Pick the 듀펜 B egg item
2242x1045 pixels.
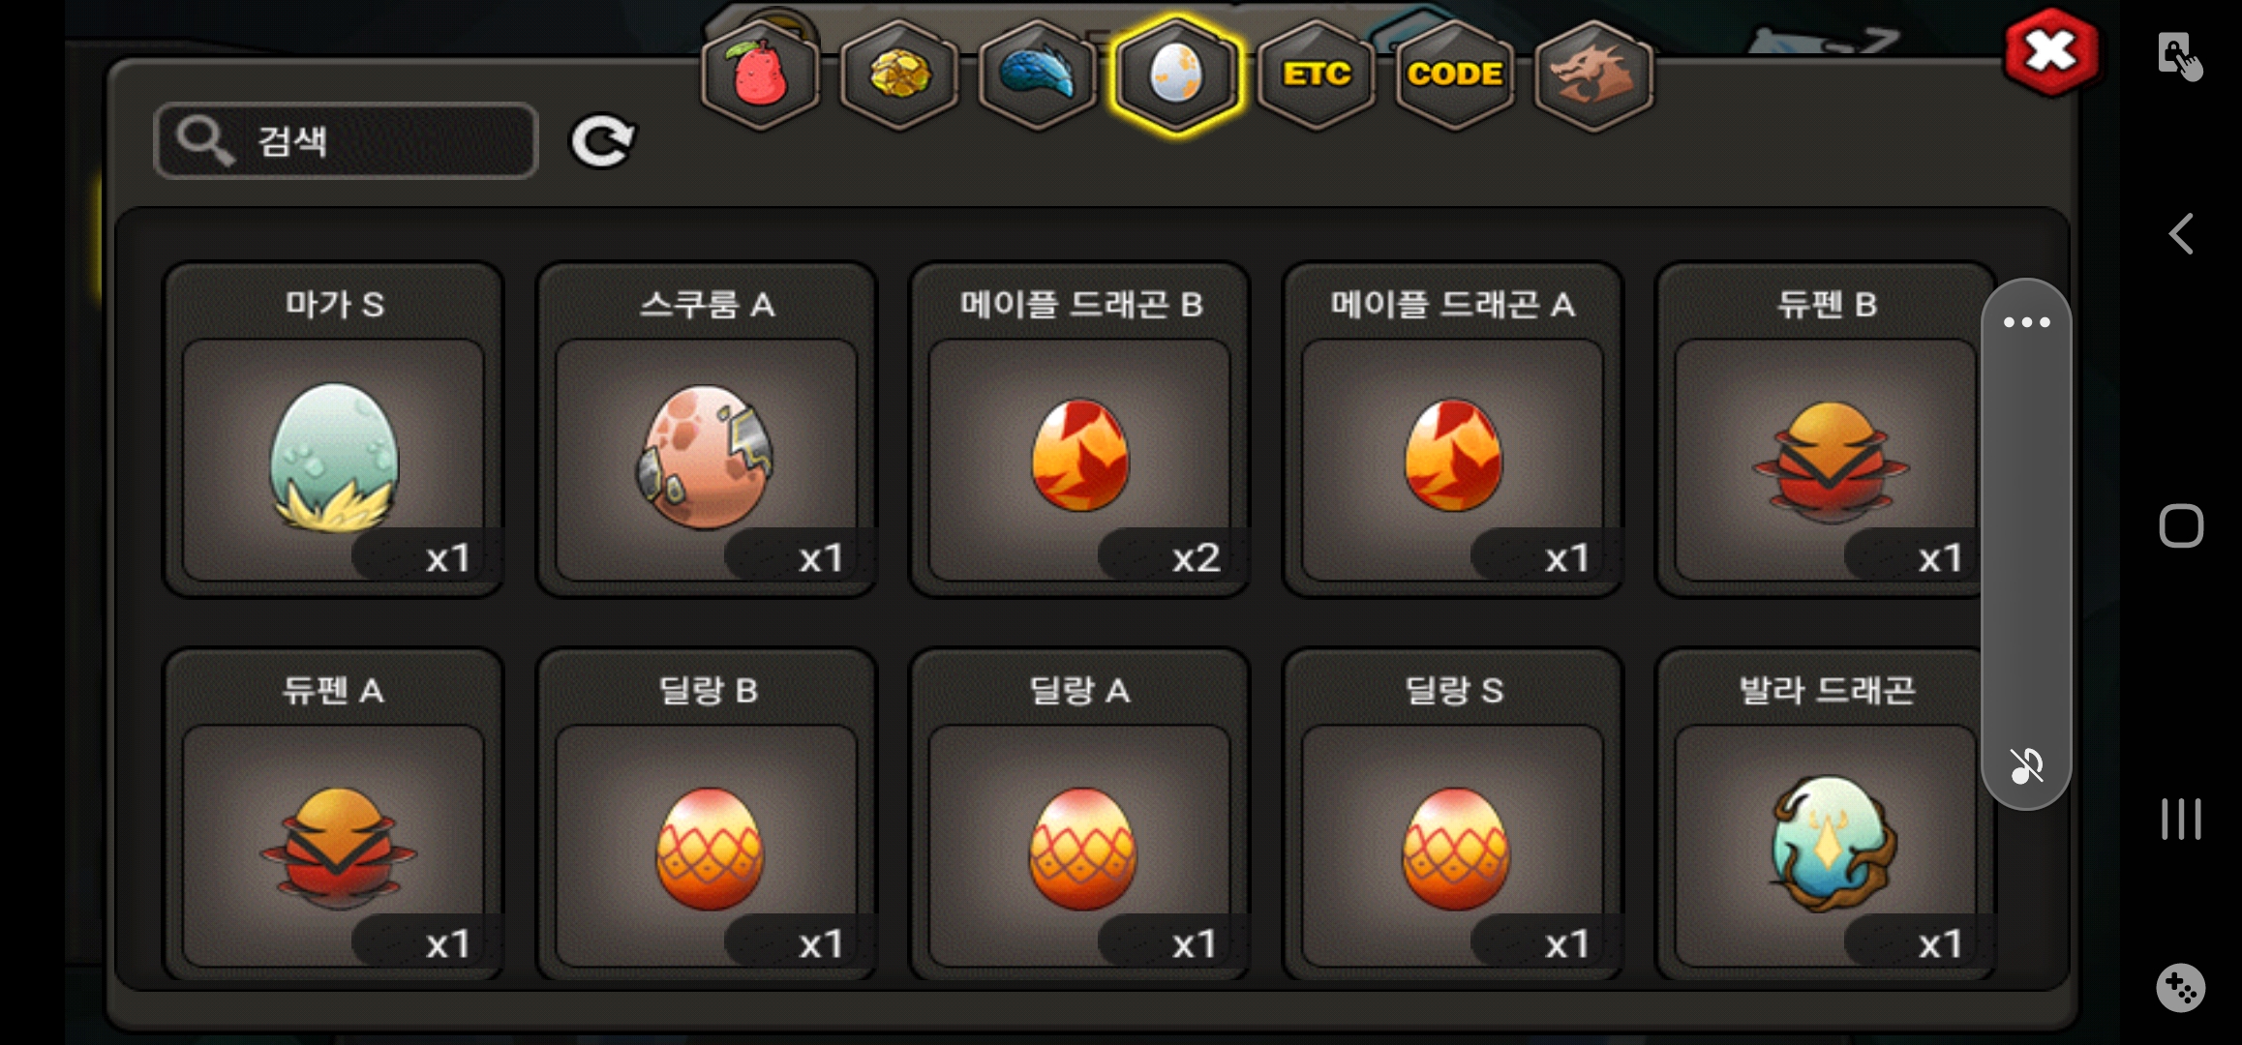click(1826, 431)
